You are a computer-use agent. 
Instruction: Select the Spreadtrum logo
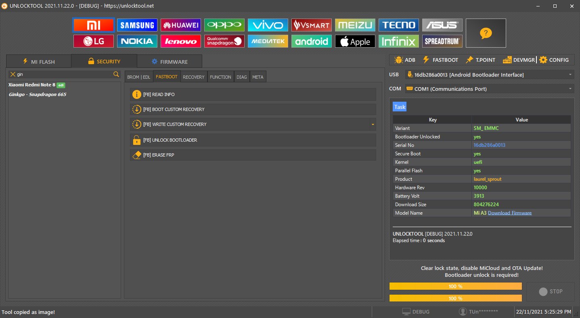442,41
